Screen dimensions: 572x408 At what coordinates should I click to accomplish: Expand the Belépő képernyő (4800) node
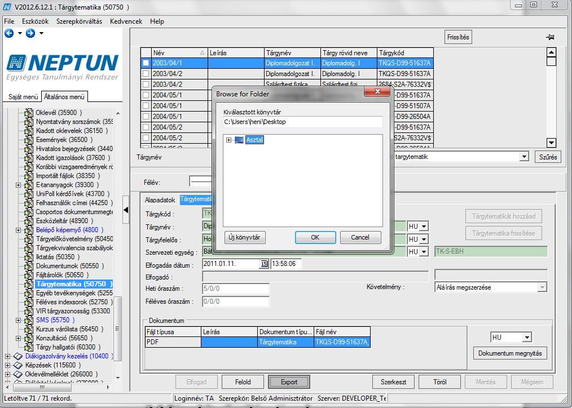[18, 230]
